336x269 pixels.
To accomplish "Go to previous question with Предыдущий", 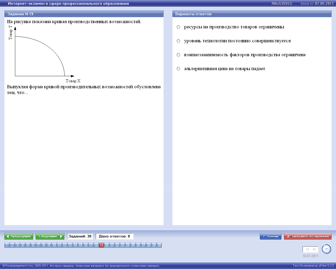I will [x=19, y=236].
